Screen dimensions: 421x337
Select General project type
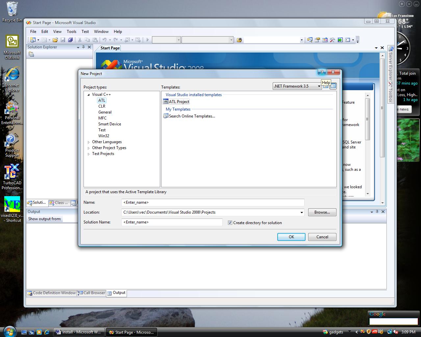[105, 112]
